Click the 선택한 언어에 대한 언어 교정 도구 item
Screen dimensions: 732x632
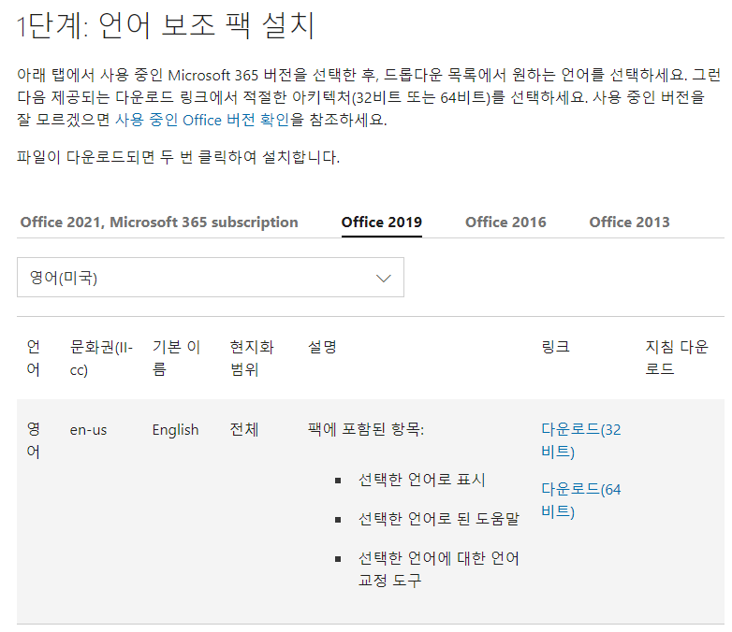tap(438, 569)
